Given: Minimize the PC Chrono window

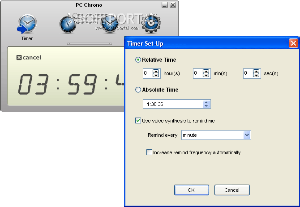Looking at the screenshot, I should point(164,5).
